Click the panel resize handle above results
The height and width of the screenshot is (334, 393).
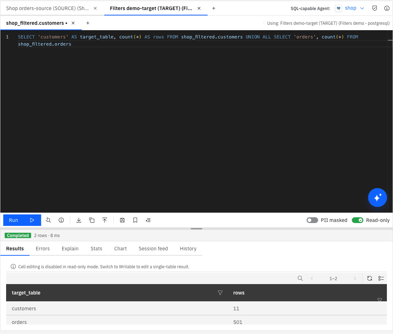click(196, 229)
